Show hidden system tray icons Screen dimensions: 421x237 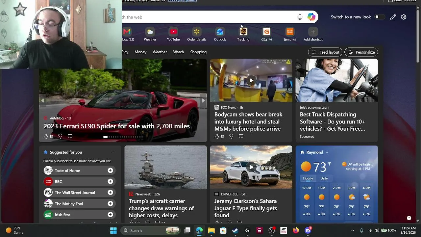click(353, 230)
